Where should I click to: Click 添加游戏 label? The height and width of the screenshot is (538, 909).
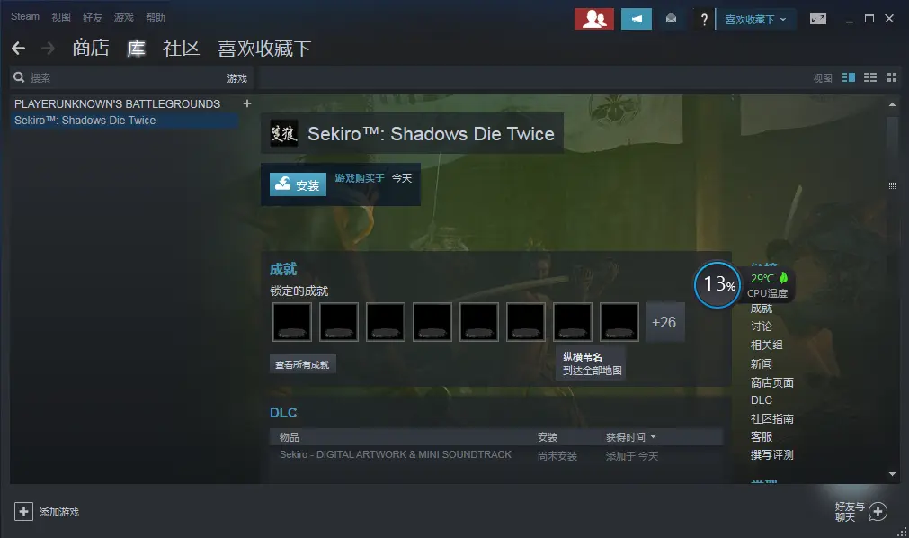tap(59, 512)
